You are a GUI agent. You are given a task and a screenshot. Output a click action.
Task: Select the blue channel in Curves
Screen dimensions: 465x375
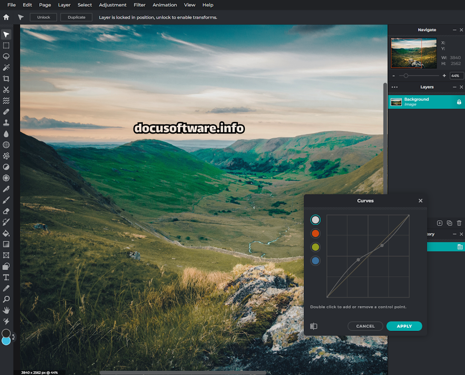pyautogui.click(x=316, y=261)
